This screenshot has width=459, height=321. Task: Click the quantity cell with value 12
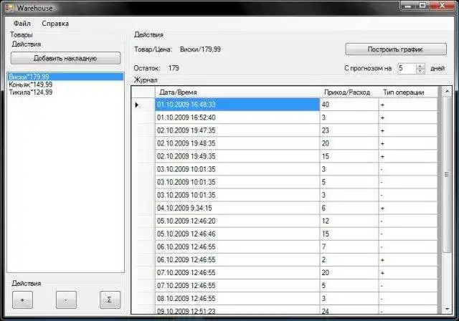click(x=349, y=221)
